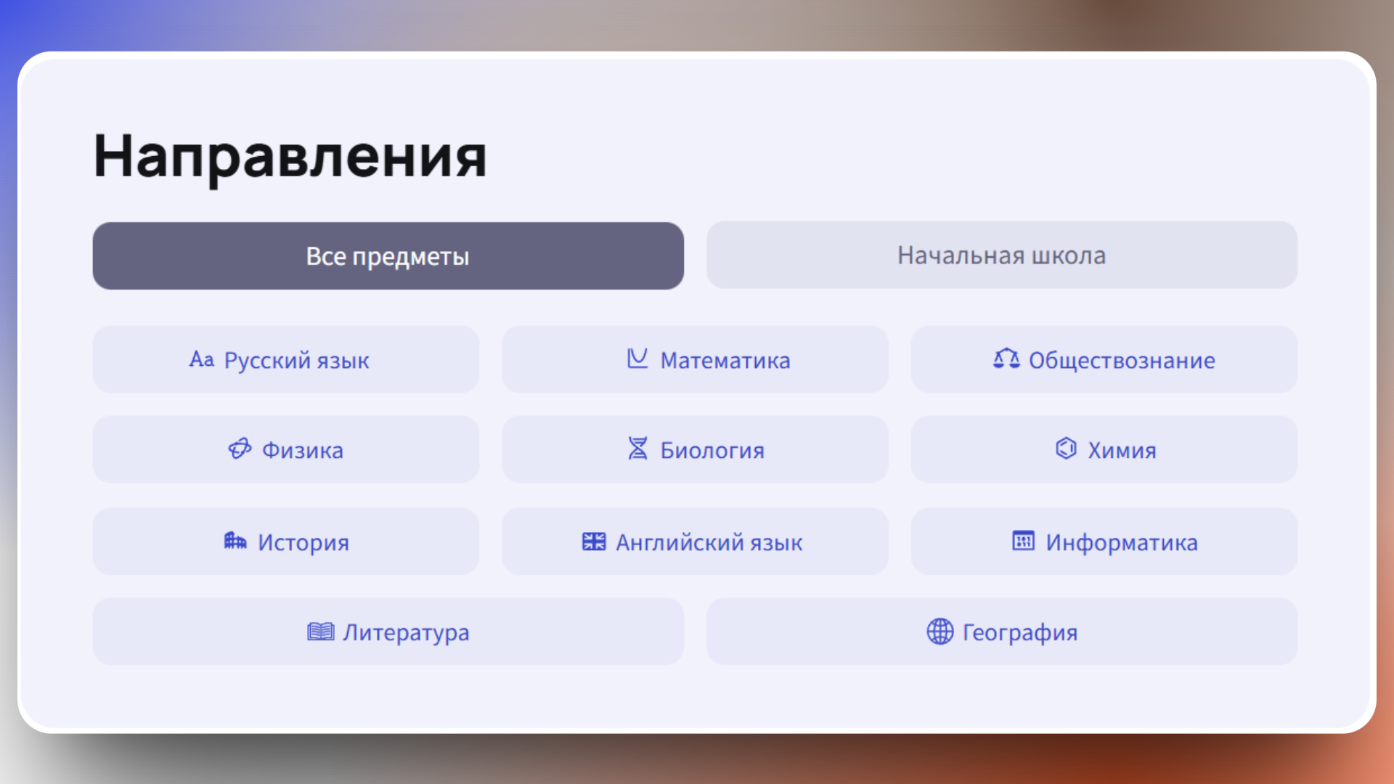
Task: Click the colosseum icon beside История
Action: click(236, 541)
